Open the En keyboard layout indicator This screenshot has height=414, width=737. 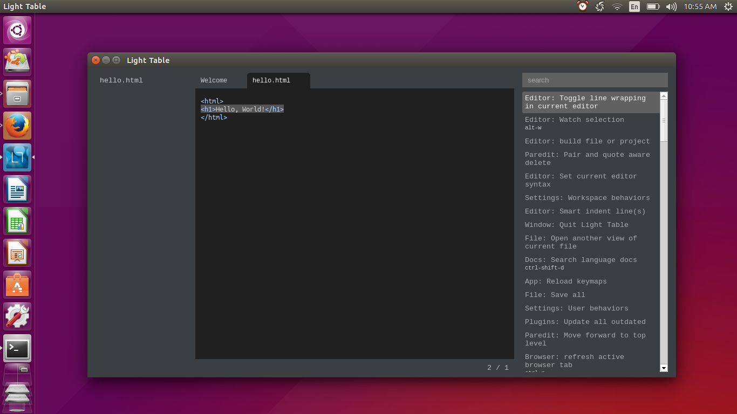[634, 6]
